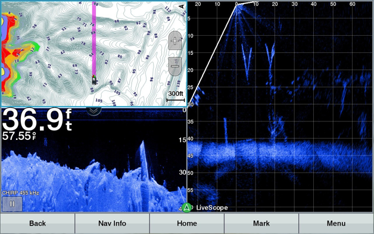Image resolution: width=374 pixels, height=234 pixels.
Task: Zoom in the chart with plus button
Action: tap(175, 41)
